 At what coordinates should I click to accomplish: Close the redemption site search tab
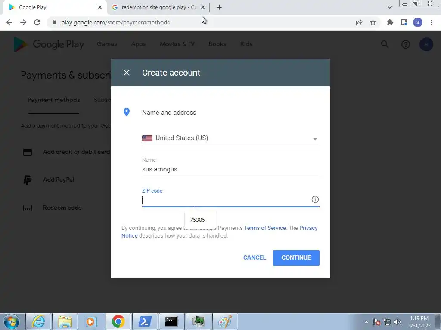click(203, 7)
